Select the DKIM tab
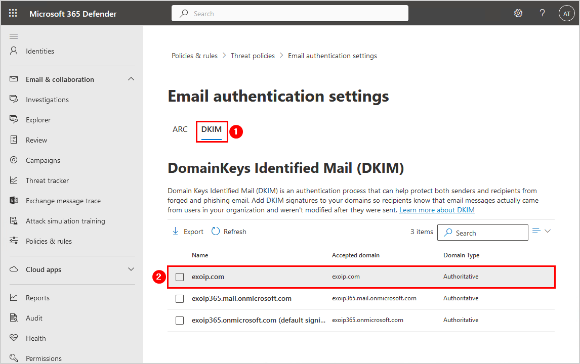This screenshot has height=364, width=580. coord(212,129)
